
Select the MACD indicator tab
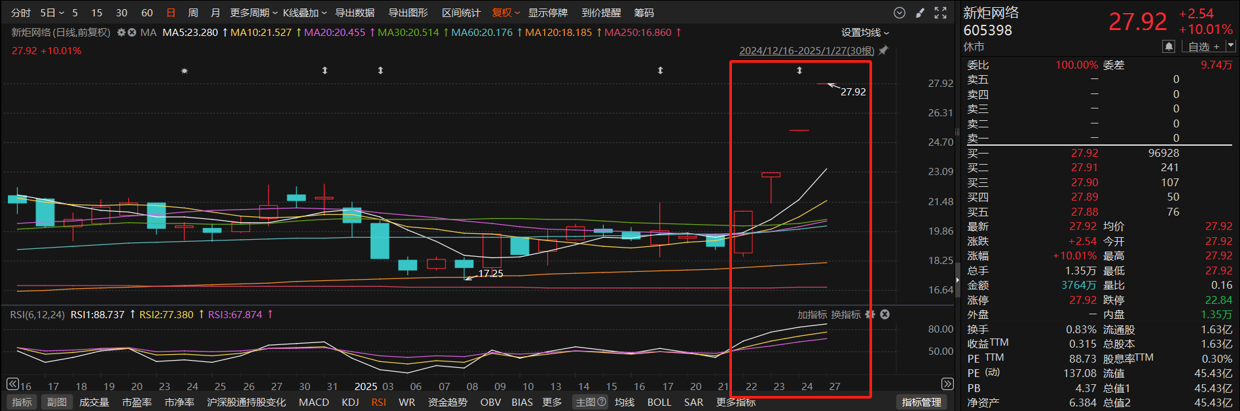click(314, 402)
